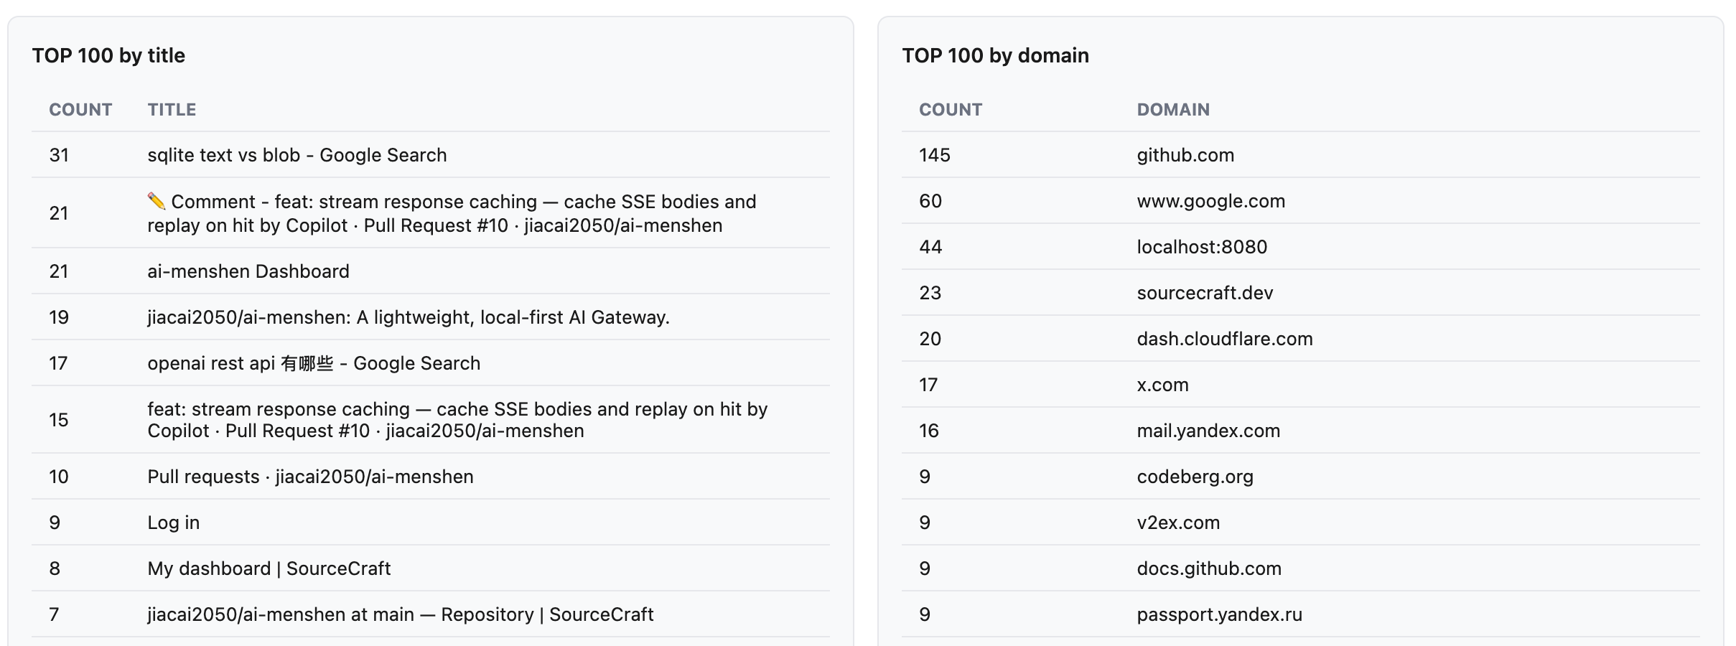Click count 17 beside x.com
Screen dimensions: 1736x646
(929, 385)
